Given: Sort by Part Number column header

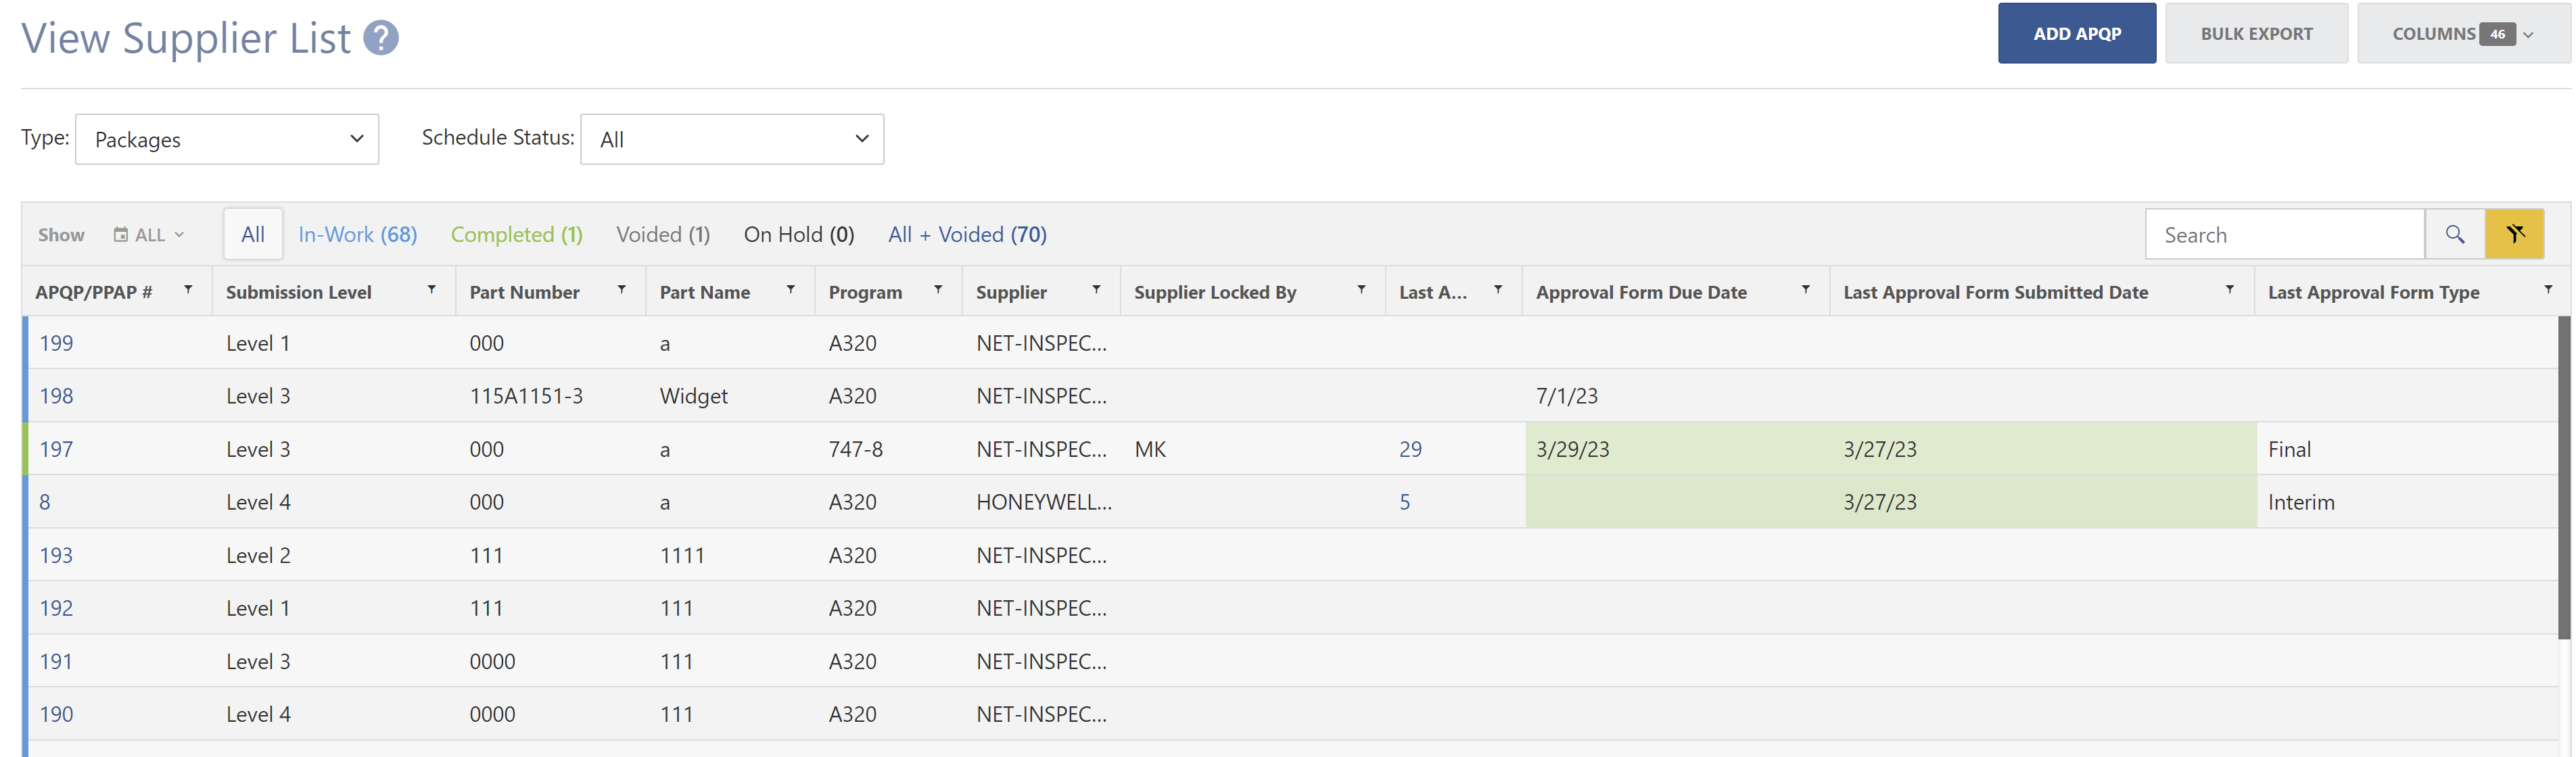Looking at the screenshot, I should tap(525, 292).
